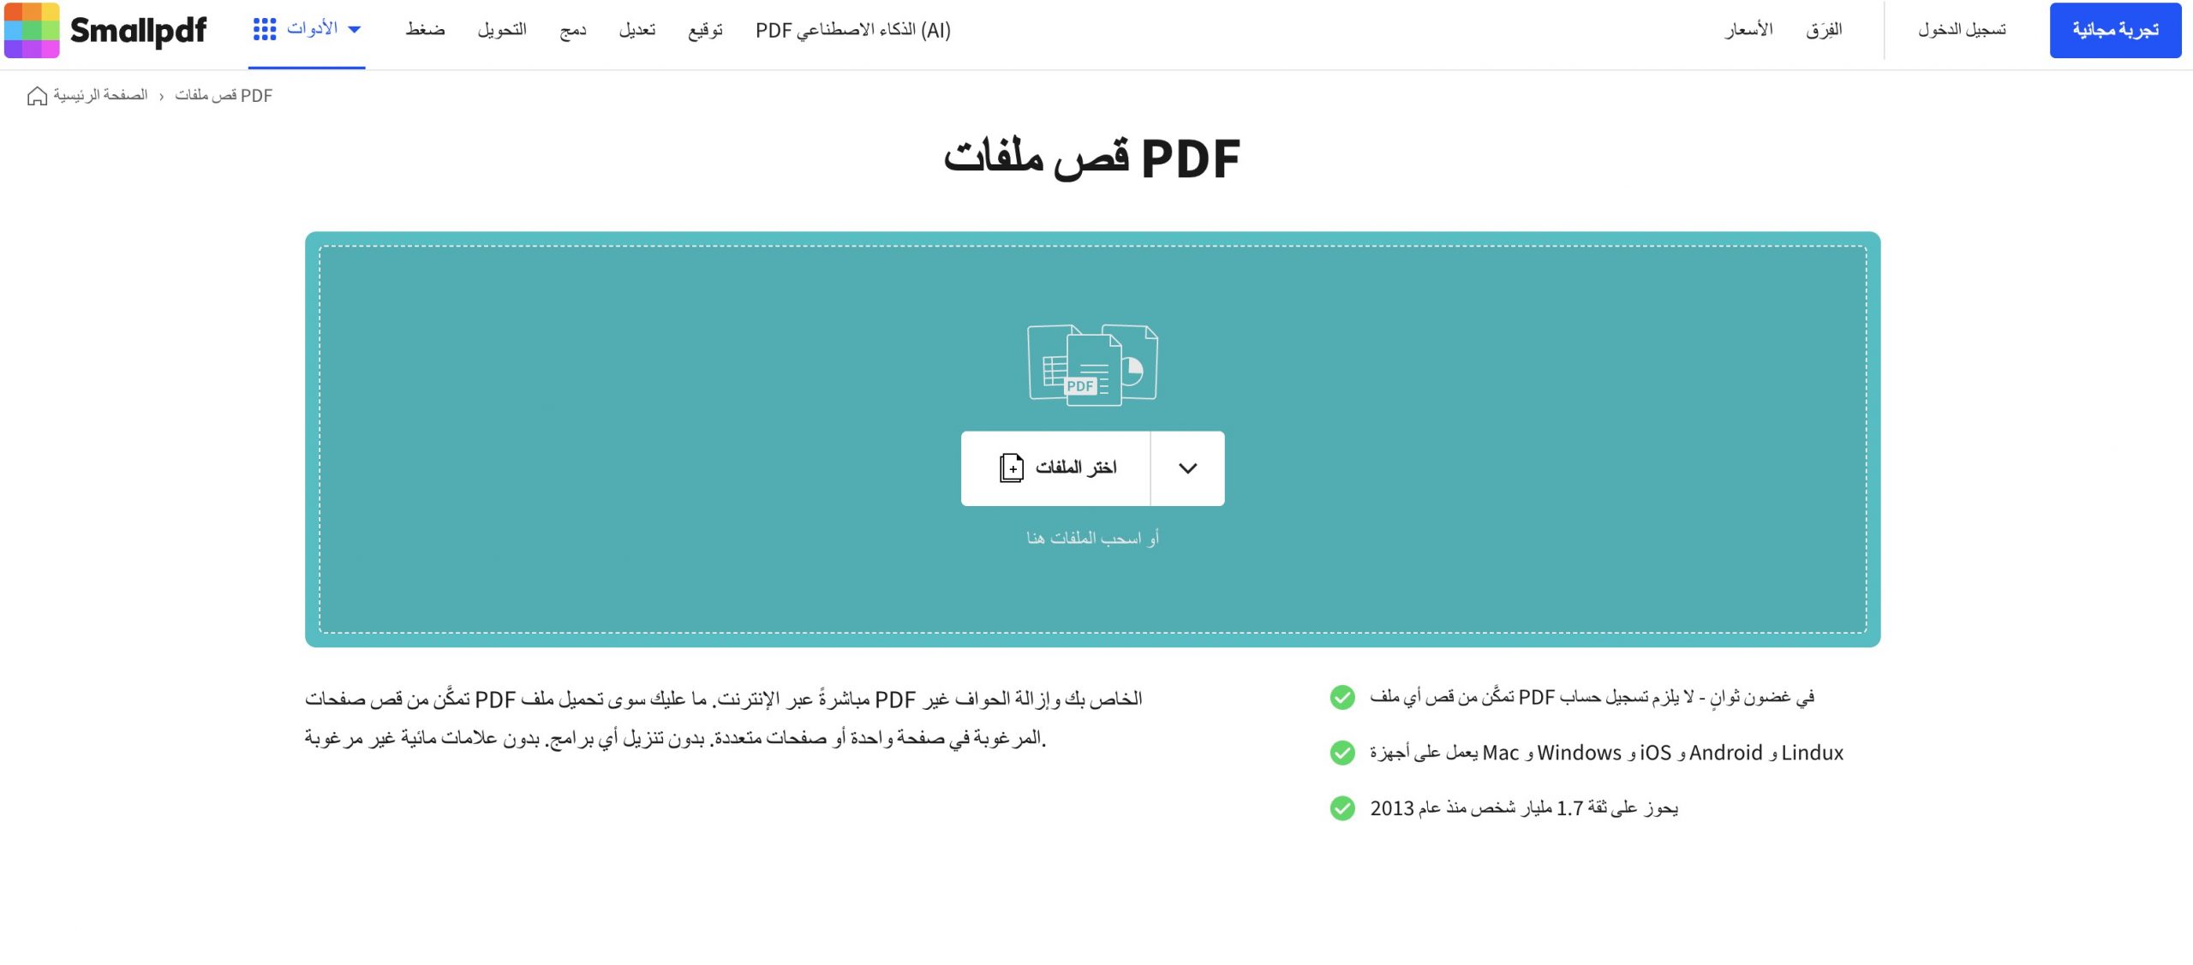The width and height of the screenshot is (2193, 965).
Task: Click the في غضون ثوانٍ feature text
Action: pos(1592,698)
